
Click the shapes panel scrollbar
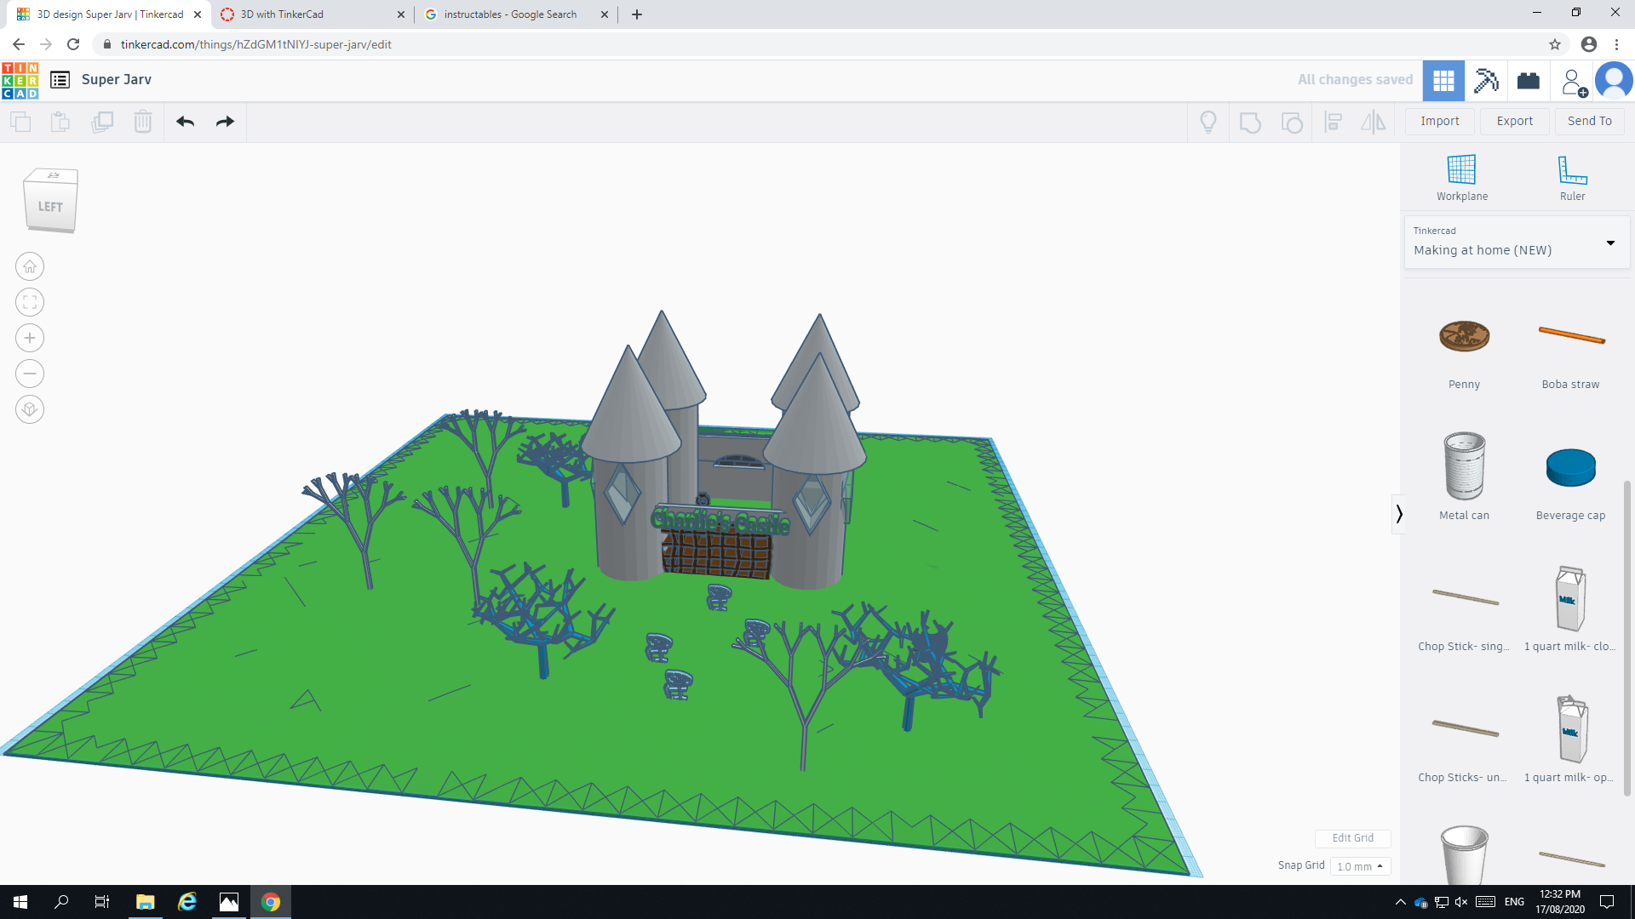(x=1627, y=638)
